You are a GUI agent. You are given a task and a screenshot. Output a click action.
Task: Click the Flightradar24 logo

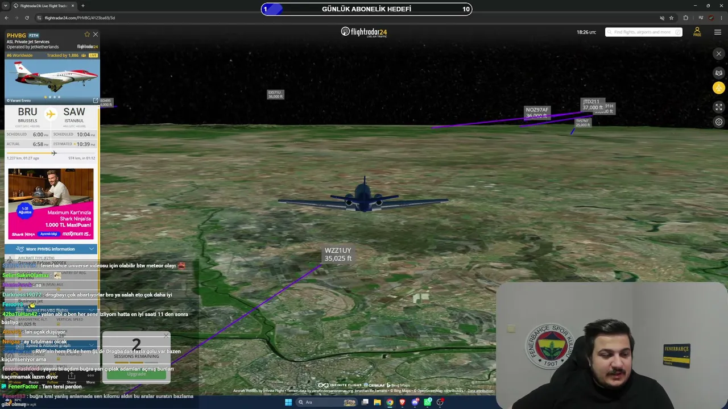[x=364, y=32]
